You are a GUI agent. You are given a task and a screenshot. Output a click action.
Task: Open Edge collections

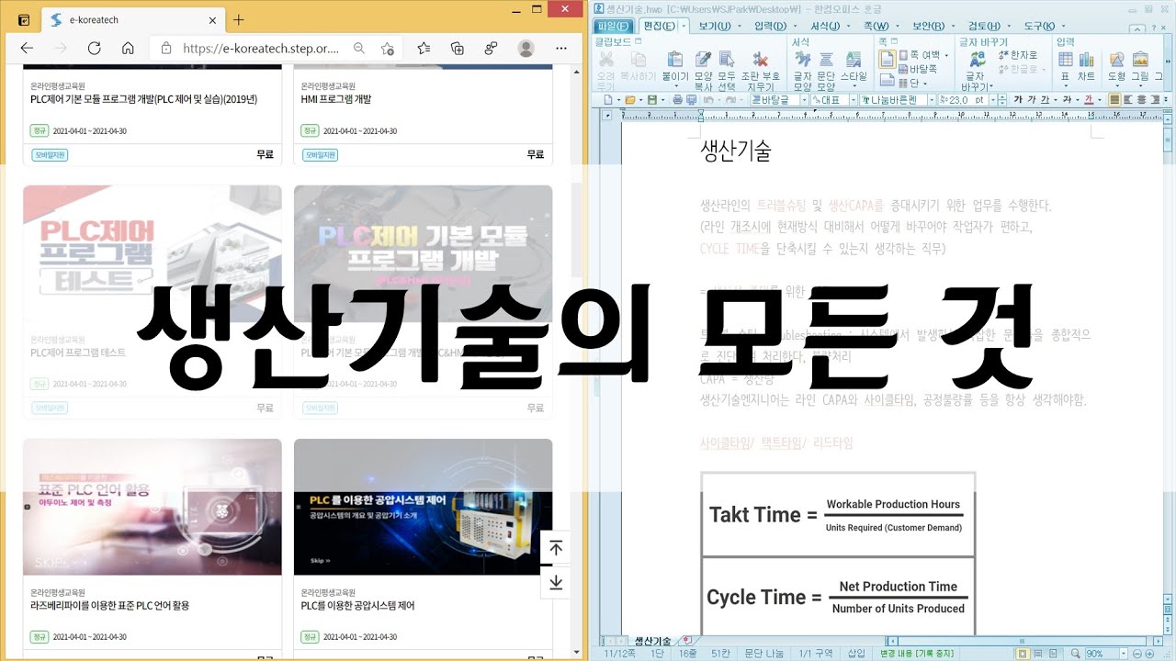point(458,49)
